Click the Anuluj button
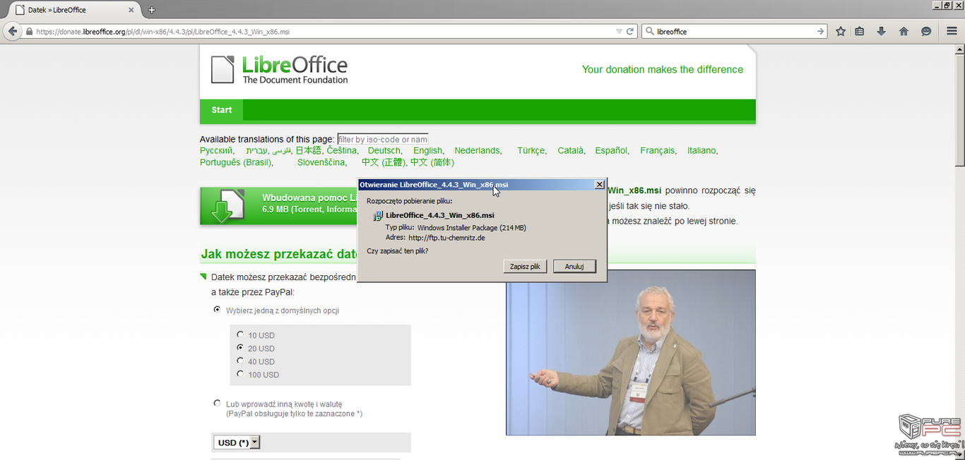 (574, 267)
